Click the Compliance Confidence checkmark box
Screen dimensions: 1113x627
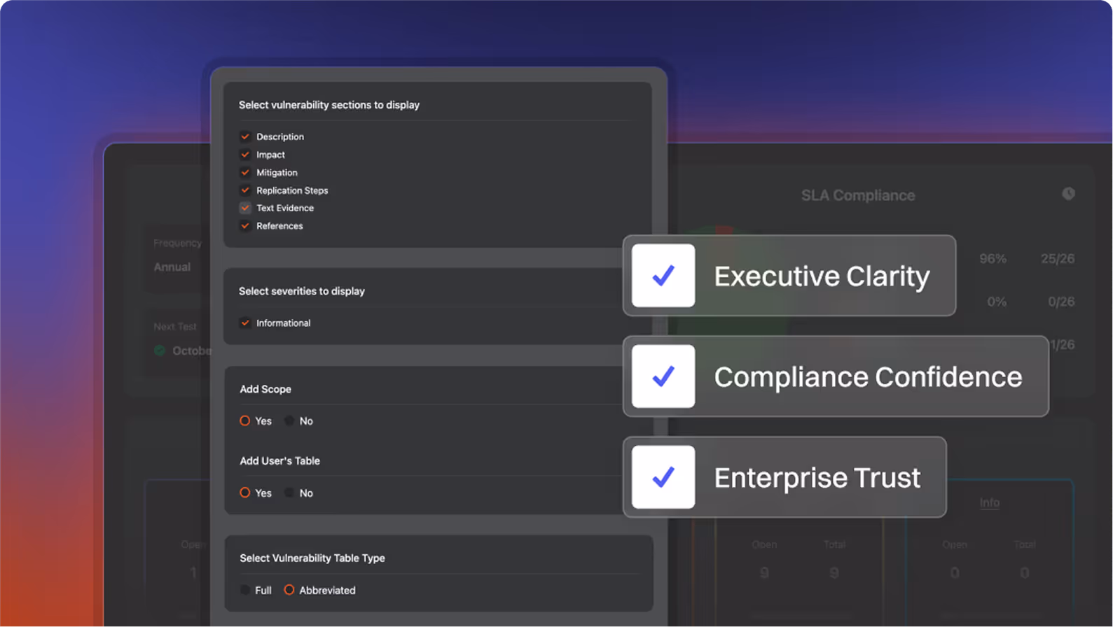pos(663,376)
